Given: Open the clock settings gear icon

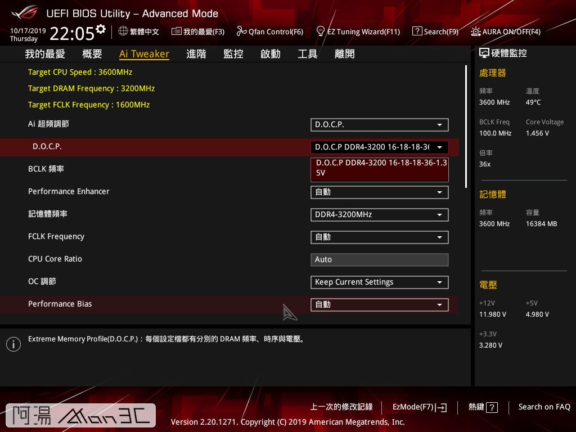Looking at the screenshot, I should pos(101,29).
